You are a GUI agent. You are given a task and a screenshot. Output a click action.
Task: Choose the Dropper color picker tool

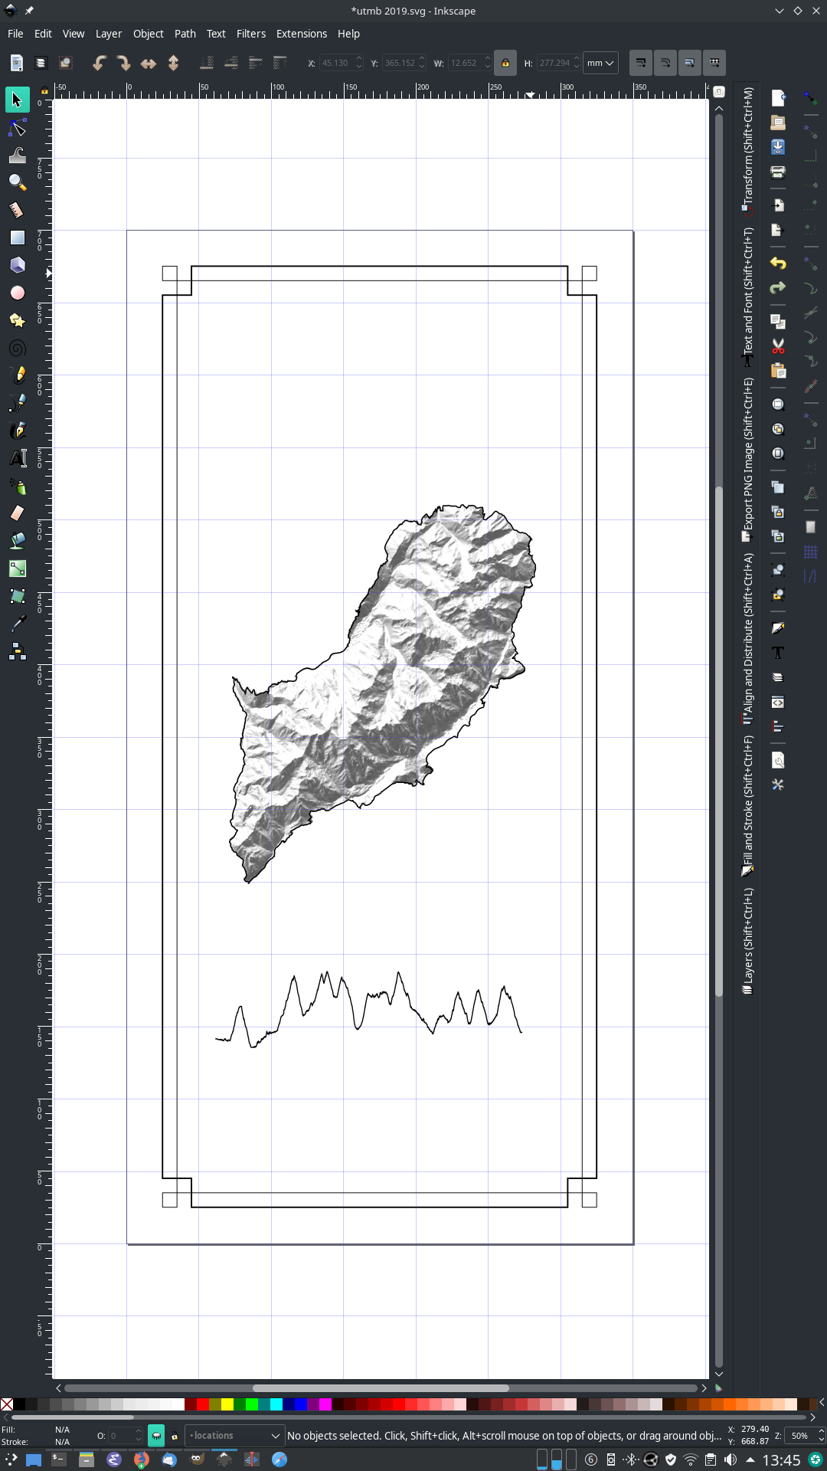pyautogui.click(x=17, y=624)
